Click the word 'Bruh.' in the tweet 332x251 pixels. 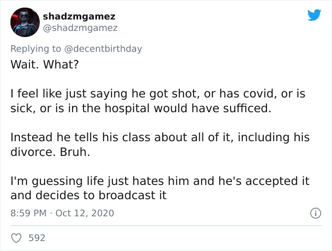click(x=75, y=152)
